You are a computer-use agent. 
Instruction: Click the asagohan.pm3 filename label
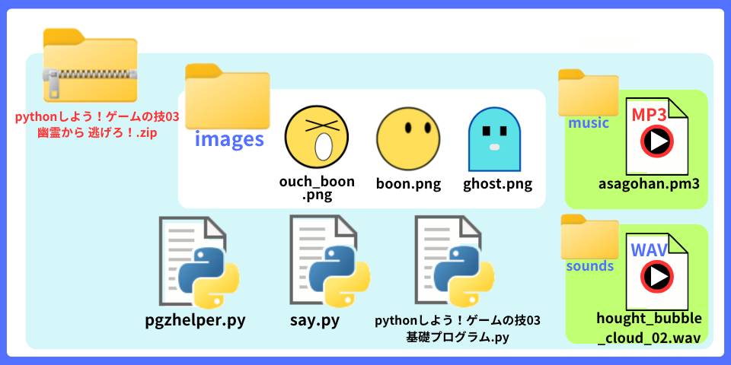point(649,184)
